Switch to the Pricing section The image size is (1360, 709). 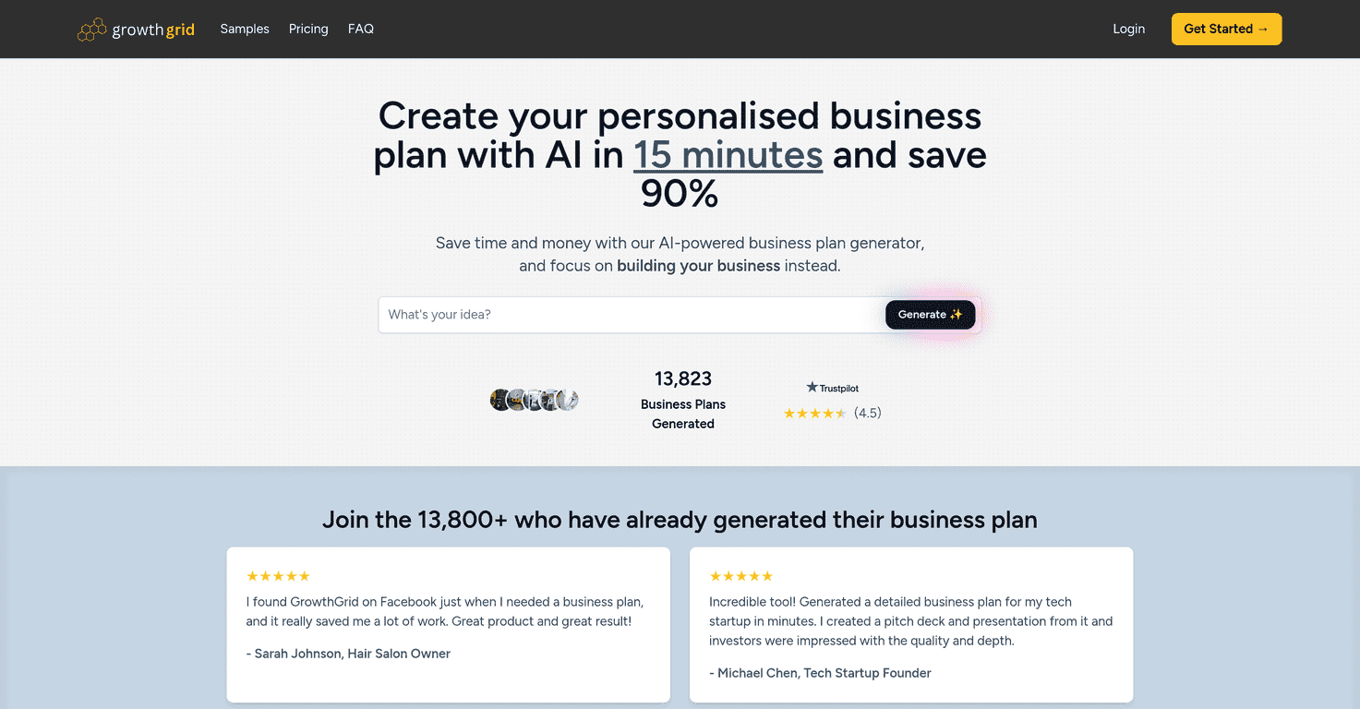tap(308, 29)
